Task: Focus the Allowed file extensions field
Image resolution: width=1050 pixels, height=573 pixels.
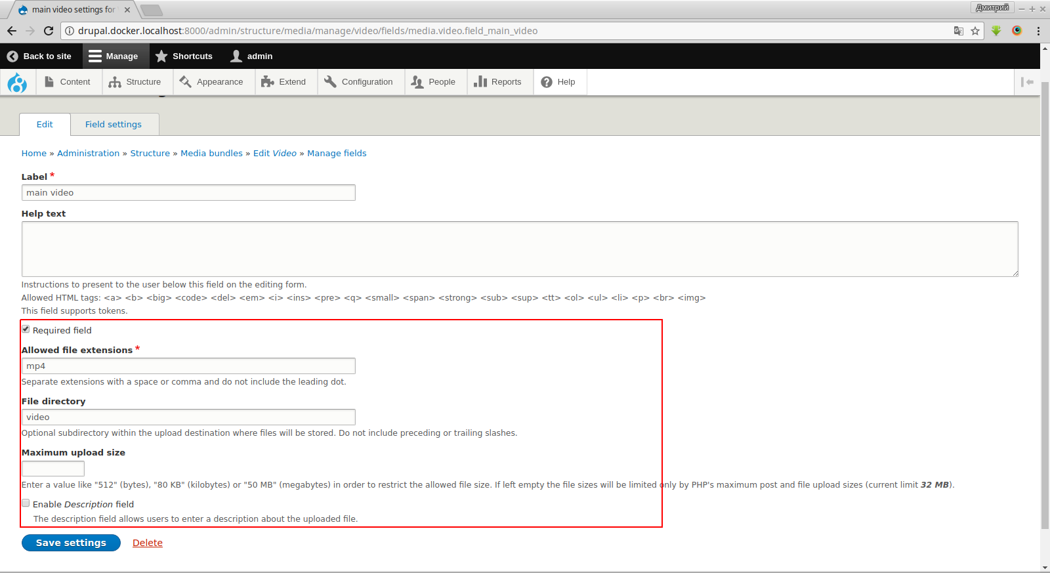Action: tap(188, 366)
